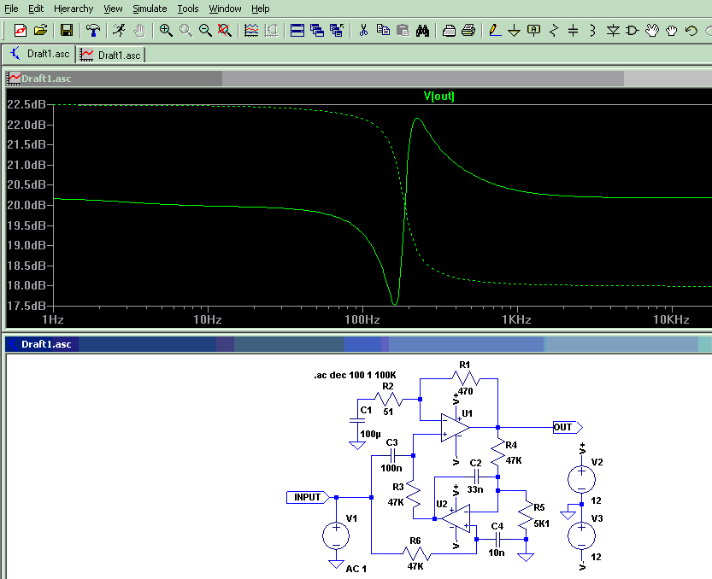Zoom out with minus magnifier
The image size is (712, 579).
pyautogui.click(x=205, y=31)
